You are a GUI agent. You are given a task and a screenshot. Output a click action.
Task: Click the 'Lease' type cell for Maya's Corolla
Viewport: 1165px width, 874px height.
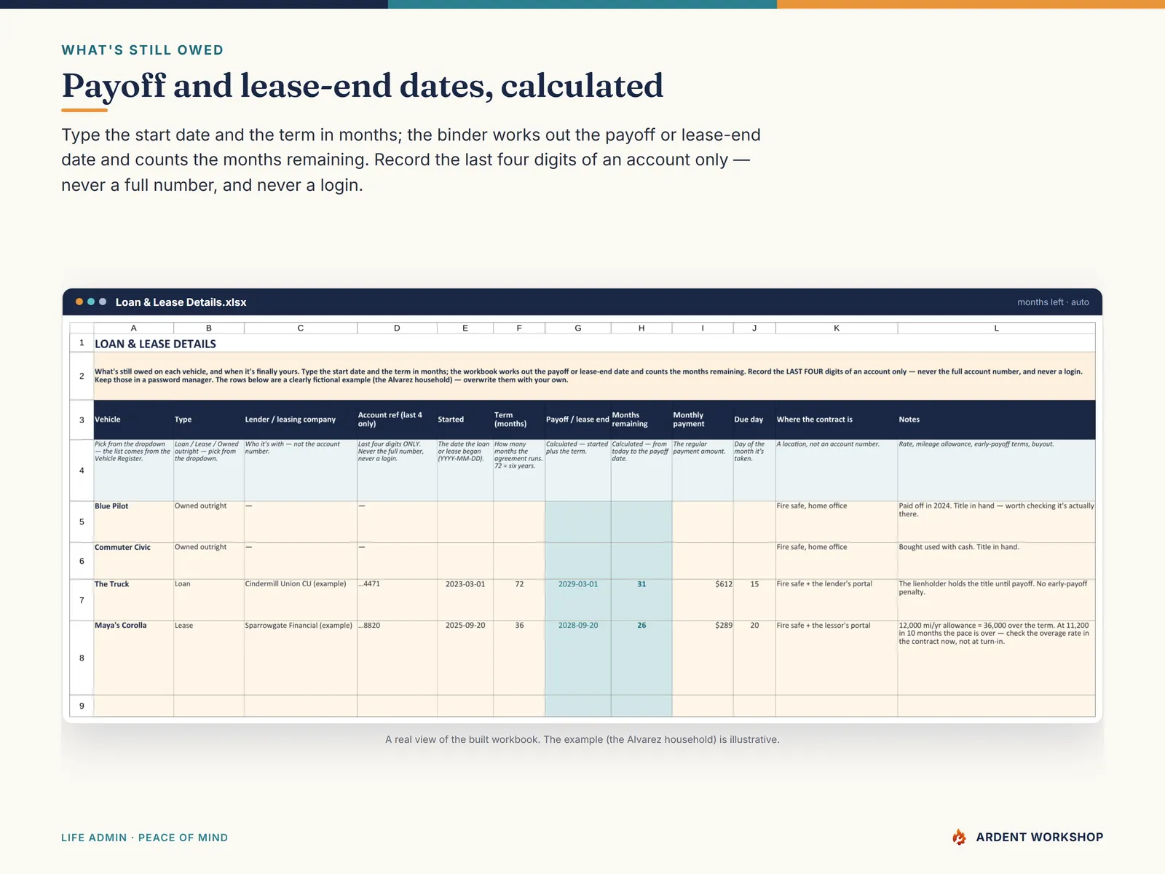tap(209, 658)
